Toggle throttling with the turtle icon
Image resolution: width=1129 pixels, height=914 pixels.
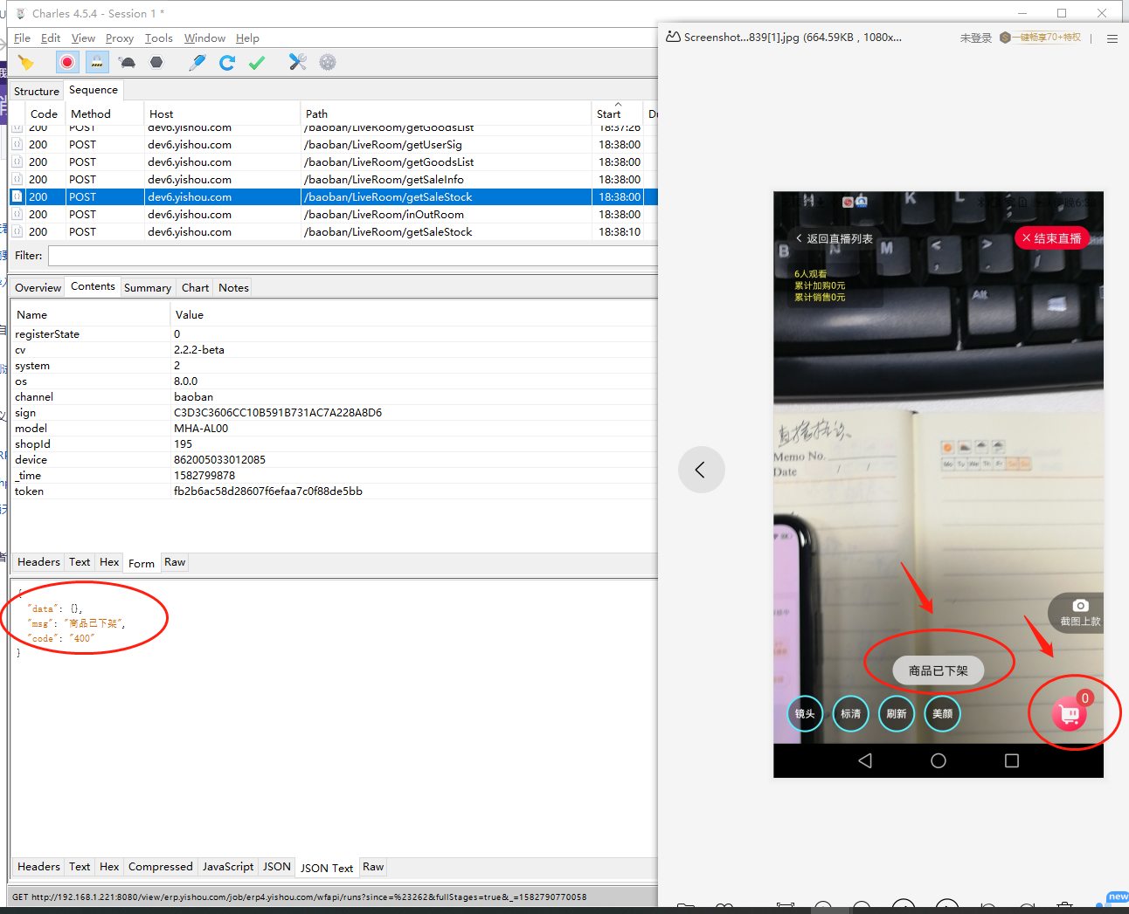click(x=128, y=62)
